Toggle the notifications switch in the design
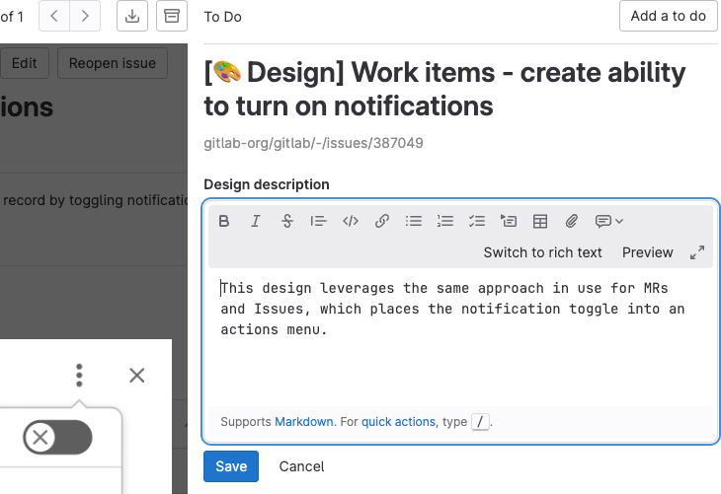This screenshot has height=494, width=721. [x=57, y=438]
